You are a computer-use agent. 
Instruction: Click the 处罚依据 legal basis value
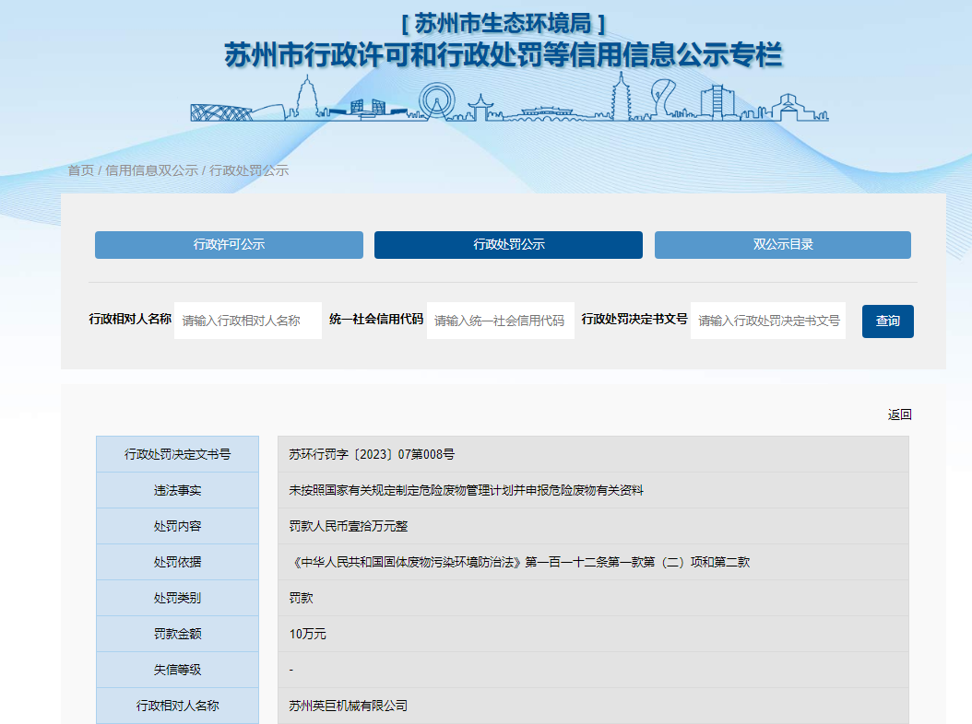pyautogui.click(x=518, y=562)
